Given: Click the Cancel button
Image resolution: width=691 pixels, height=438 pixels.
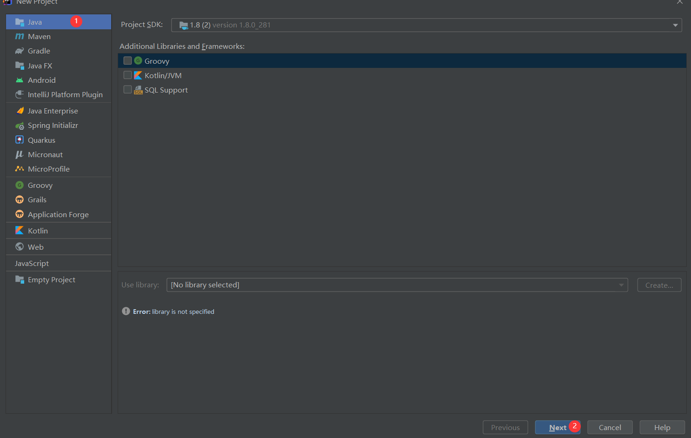Looking at the screenshot, I should [610, 427].
